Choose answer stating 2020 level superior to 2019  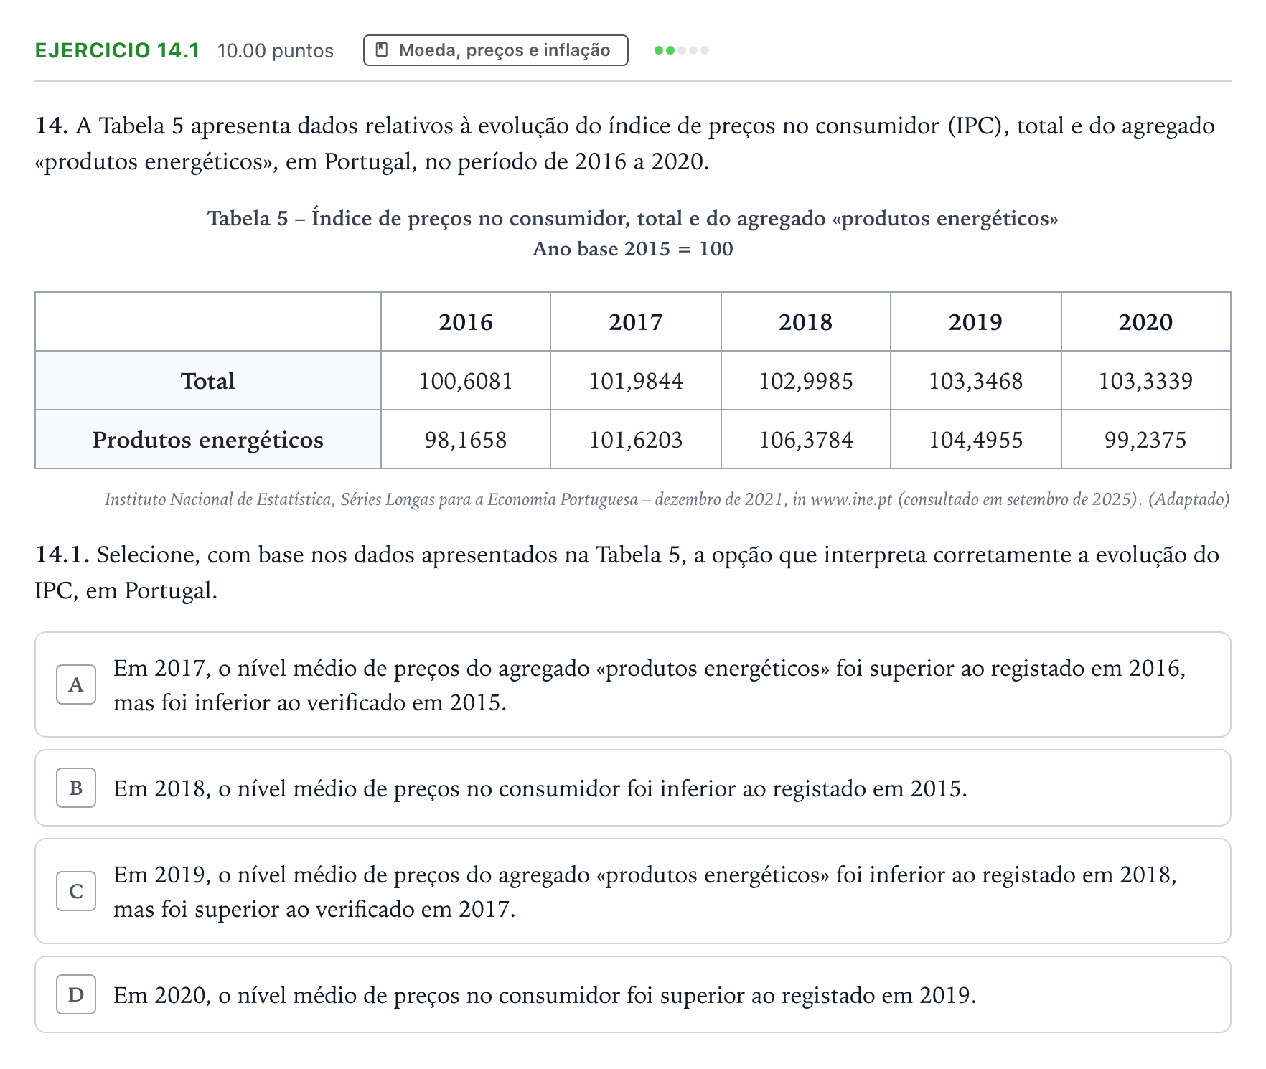coord(545,995)
